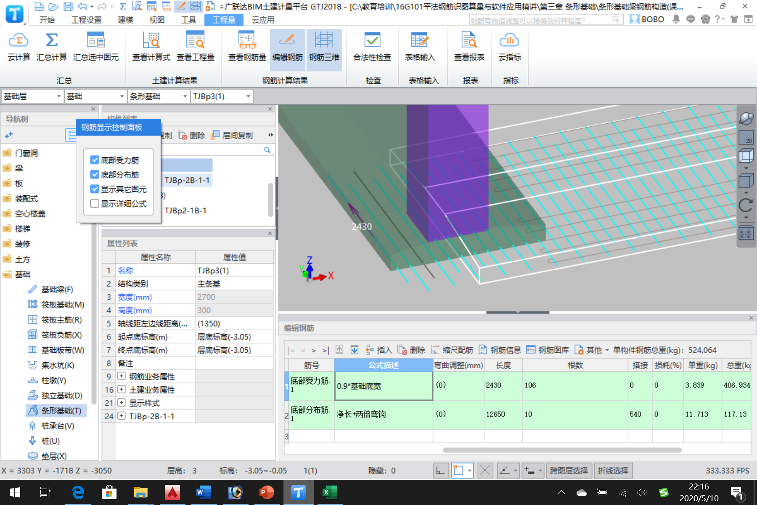The image size is (757, 505).
Task: Switch to 开始 ribbon tab
Action: point(47,20)
